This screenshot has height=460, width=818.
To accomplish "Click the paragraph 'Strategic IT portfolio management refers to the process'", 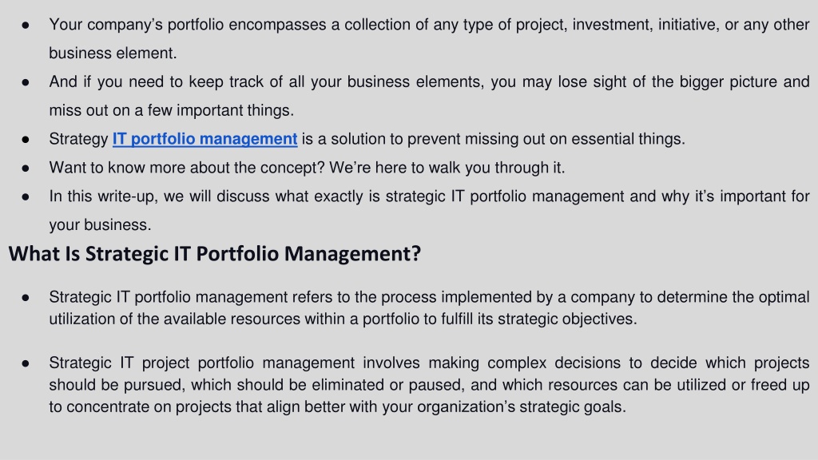I will click(429, 307).
